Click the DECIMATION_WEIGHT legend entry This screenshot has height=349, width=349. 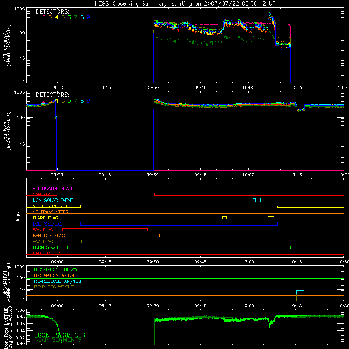55,276
